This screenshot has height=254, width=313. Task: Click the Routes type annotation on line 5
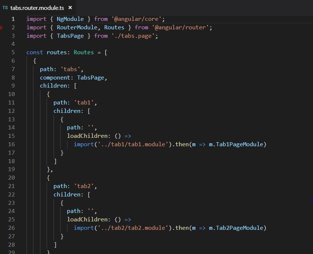pos(84,52)
